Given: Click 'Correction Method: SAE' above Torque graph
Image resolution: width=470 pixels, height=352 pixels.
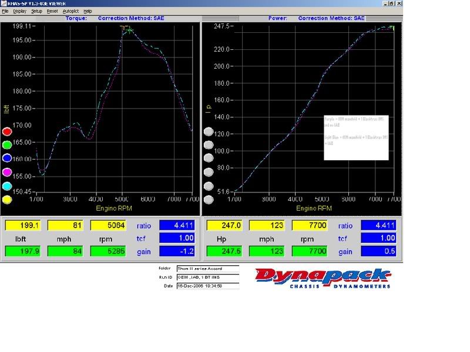Looking at the screenshot, I should coord(131,18).
